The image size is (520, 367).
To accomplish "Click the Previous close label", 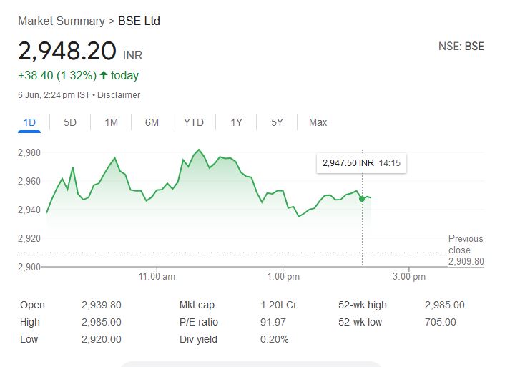I will (466, 244).
